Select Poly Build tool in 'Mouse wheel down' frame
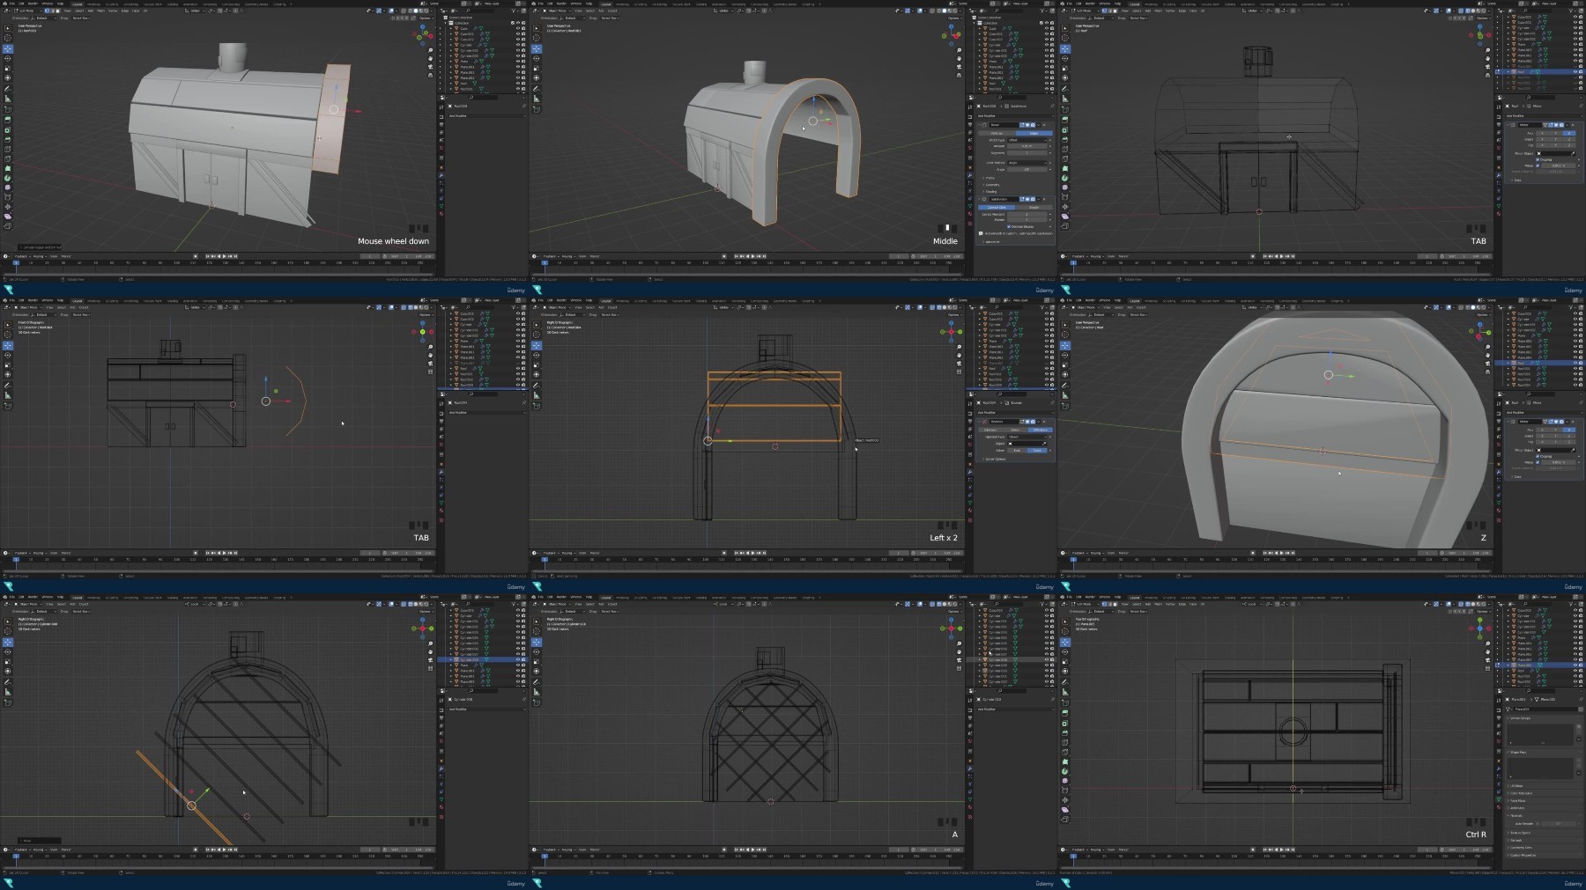The image size is (1586, 890). pos(8,168)
